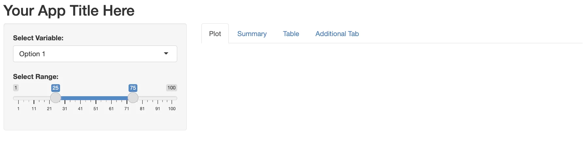Click the slider tick label 51
This screenshot has width=588, height=156.
[96, 109]
